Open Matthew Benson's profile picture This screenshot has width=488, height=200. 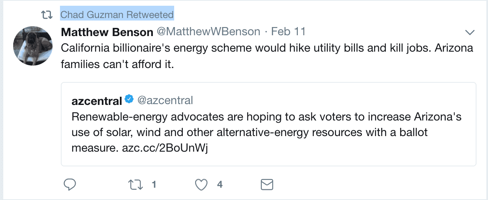(x=33, y=45)
